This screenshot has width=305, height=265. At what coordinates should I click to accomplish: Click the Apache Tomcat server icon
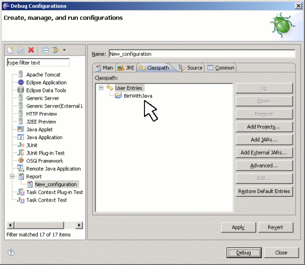tap(21, 74)
